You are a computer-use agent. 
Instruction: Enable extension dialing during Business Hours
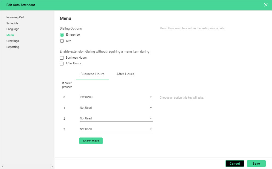point(62,58)
